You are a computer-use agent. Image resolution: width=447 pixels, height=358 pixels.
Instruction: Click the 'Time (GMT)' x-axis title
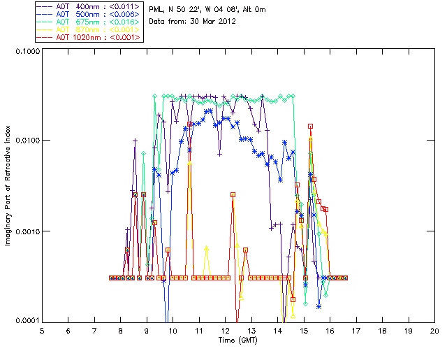[x=238, y=341]
